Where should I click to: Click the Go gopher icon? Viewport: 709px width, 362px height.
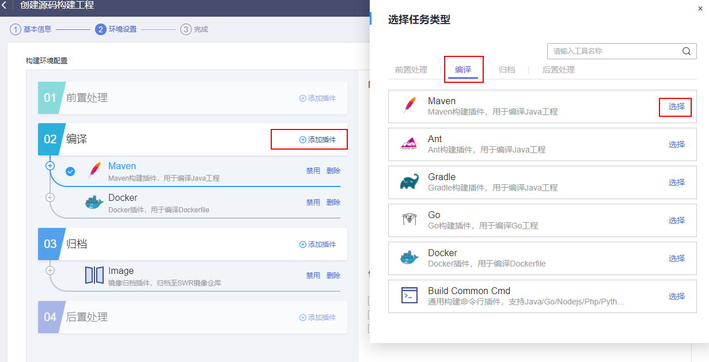pyautogui.click(x=410, y=220)
